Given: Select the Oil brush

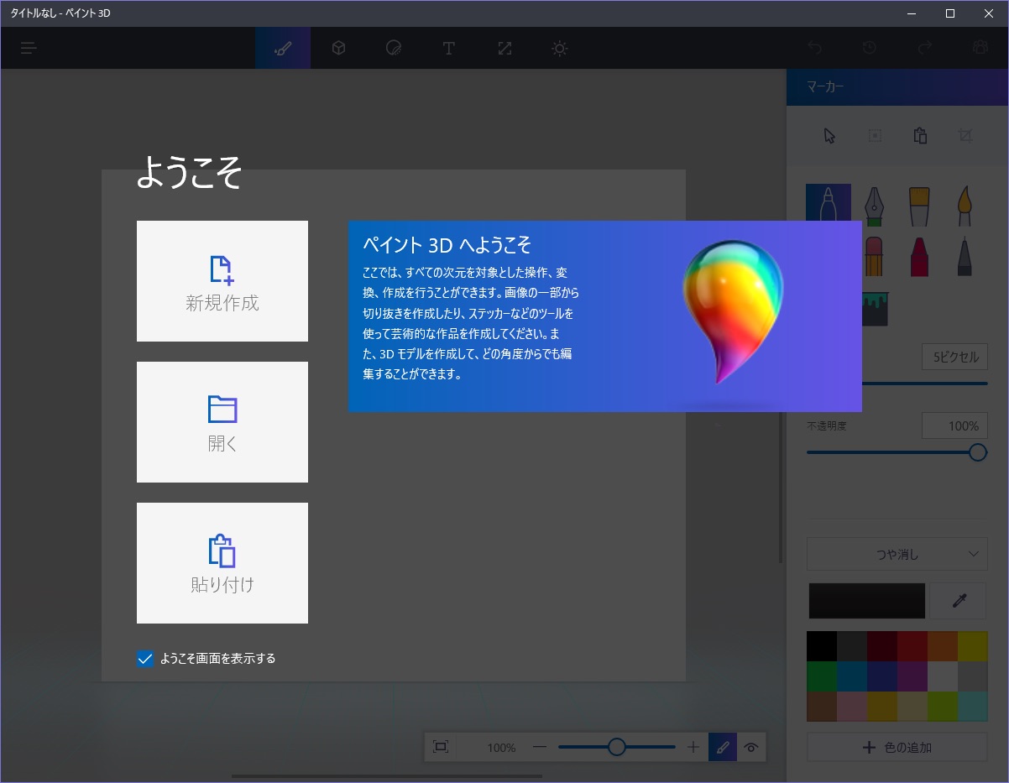Looking at the screenshot, I should (919, 206).
